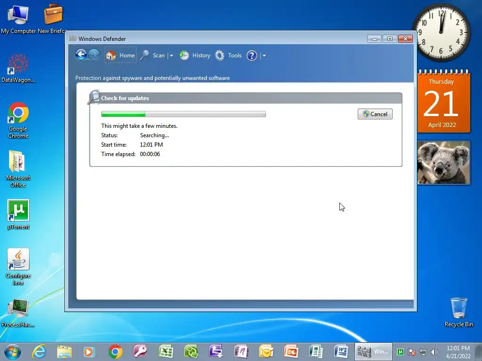Click the Forward arrow in Windows Defender

[x=94, y=55]
